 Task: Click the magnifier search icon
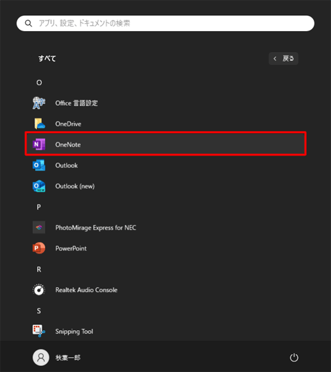[x=28, y=23]
